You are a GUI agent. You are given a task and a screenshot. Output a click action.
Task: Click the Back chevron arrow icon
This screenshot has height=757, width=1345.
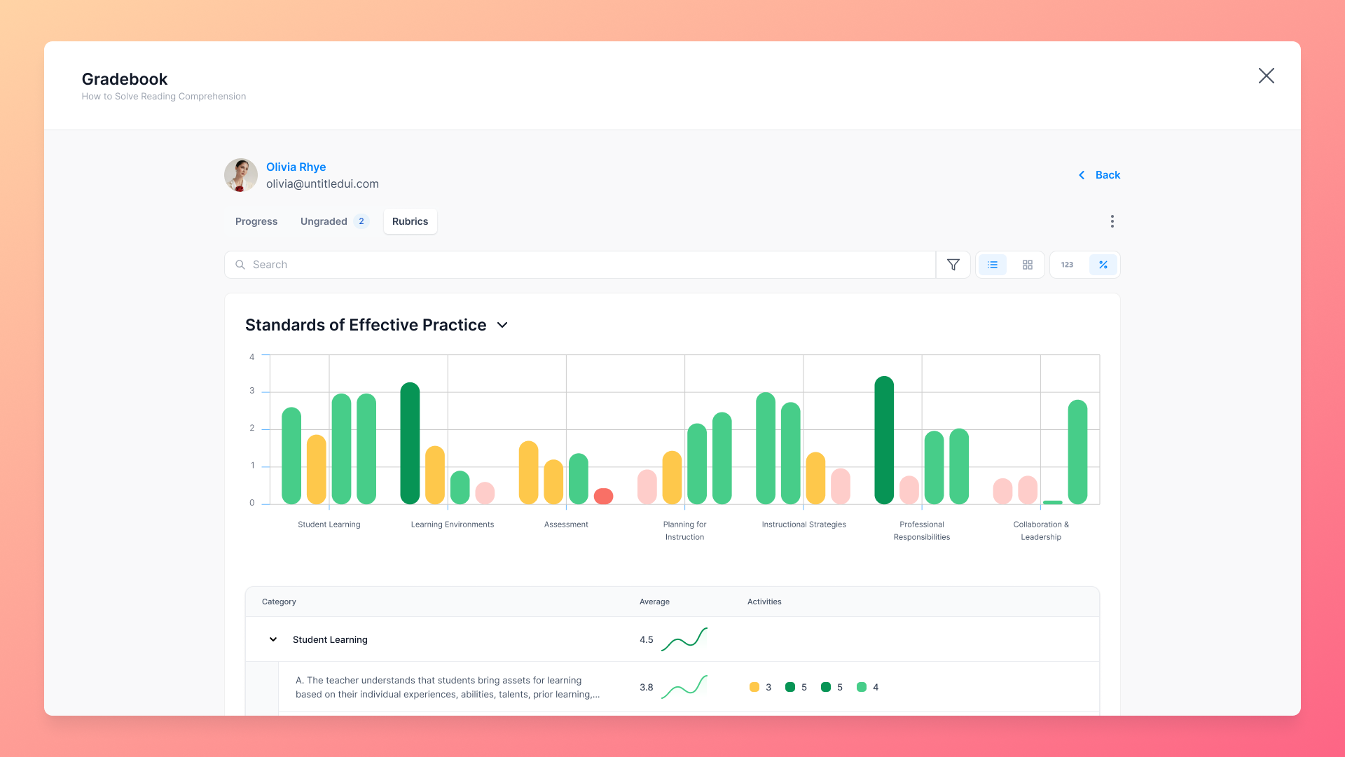pyautogui.click(x=1082, y=175)
